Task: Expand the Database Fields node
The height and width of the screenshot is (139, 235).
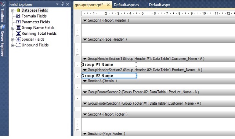Action: click(13, 11)
